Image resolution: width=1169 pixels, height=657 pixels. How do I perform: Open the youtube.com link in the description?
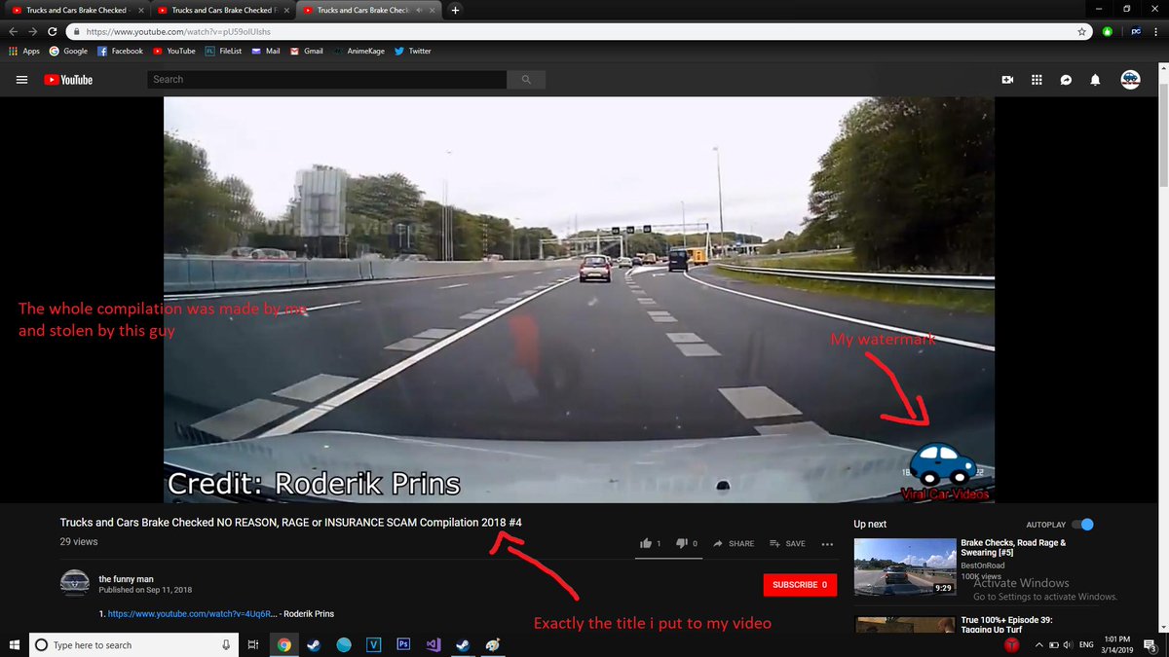pyautogui.click(x=192, y=614)
